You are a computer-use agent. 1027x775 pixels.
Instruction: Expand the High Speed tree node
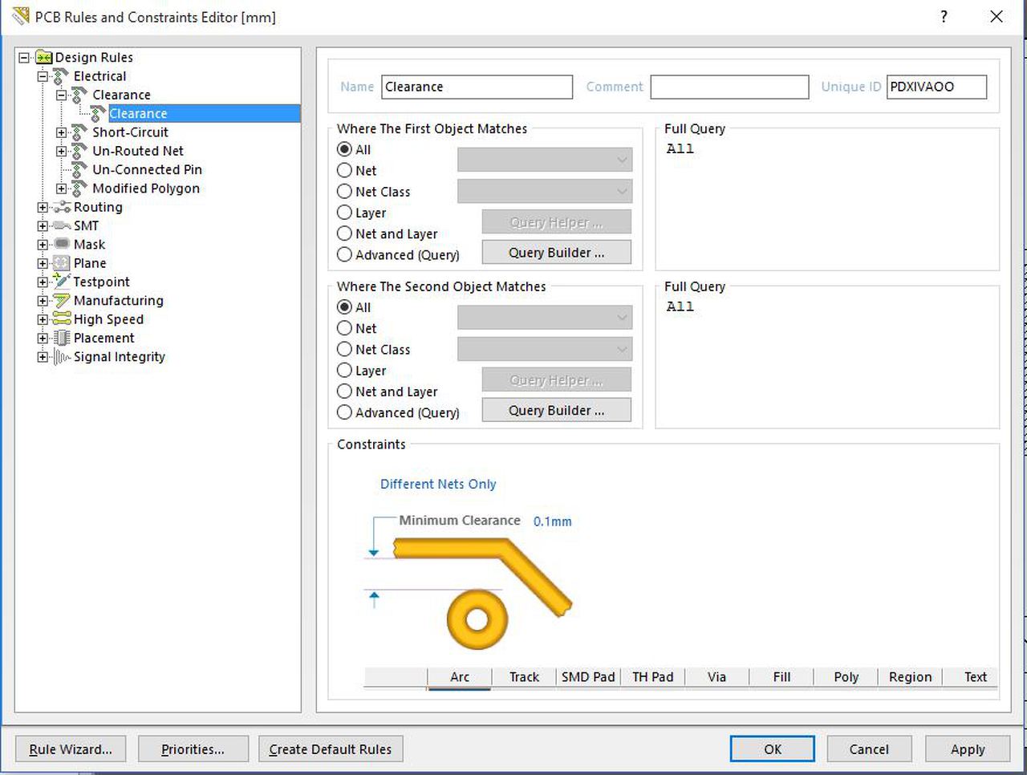(43, 319)
